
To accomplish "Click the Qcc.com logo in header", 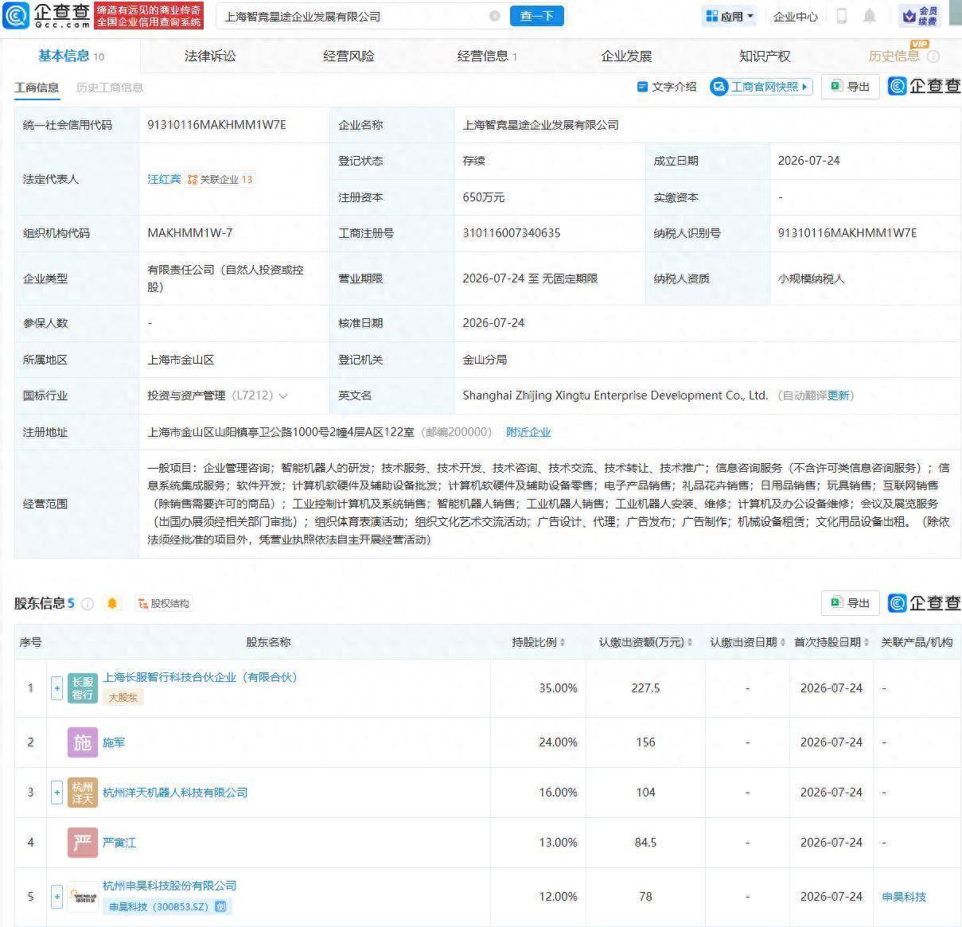I will [x=46, y=15].
